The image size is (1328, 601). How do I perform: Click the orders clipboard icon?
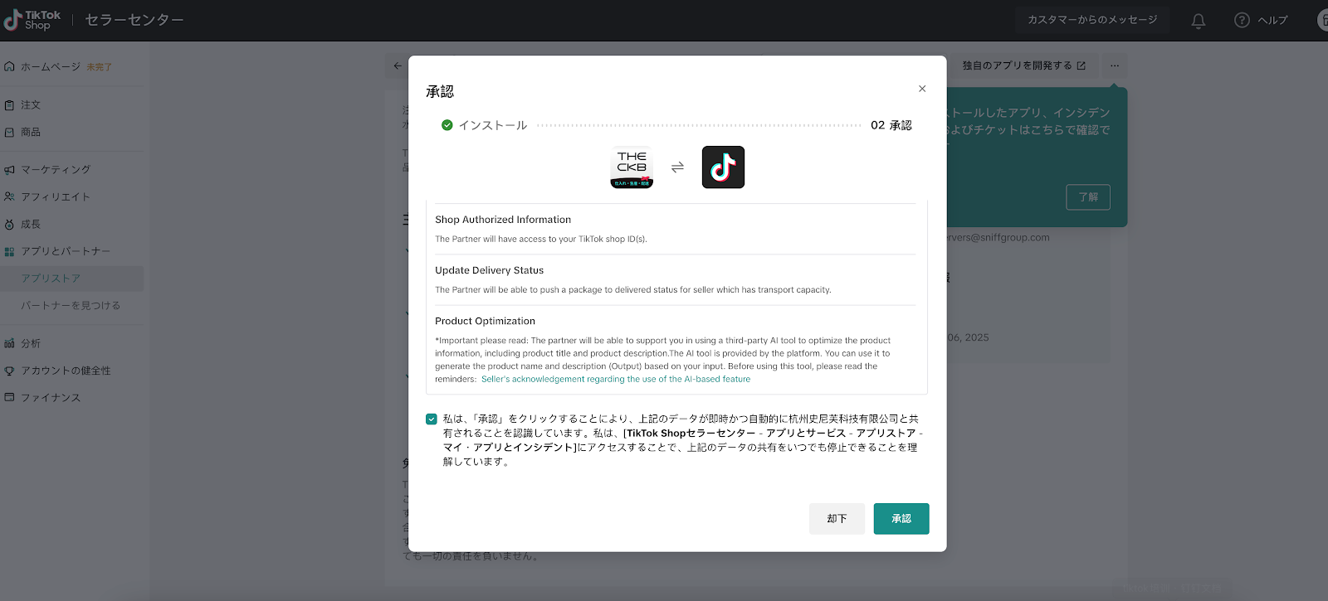(9, 105)
